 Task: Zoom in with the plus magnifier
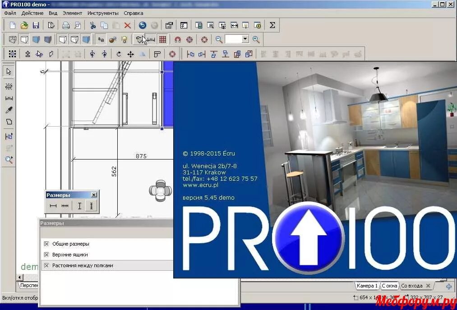point(256,39)
